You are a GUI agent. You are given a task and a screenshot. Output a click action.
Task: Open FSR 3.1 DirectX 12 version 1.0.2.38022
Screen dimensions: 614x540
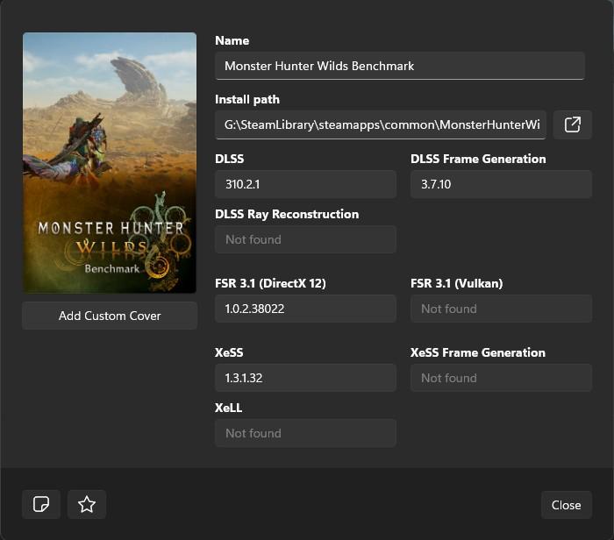[305, 309]
